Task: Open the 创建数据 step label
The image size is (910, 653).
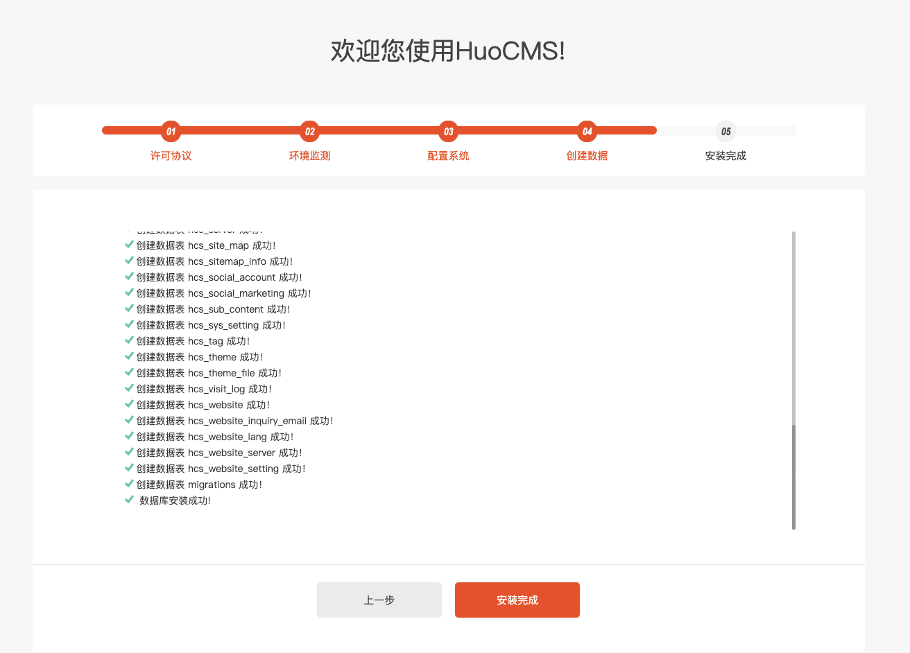Action: click(x=587, y=156)
